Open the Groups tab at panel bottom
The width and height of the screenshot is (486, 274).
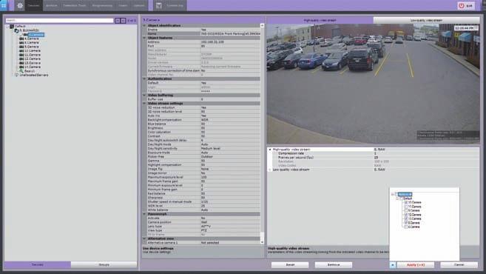pyautogui.click(x=104, y=264)
